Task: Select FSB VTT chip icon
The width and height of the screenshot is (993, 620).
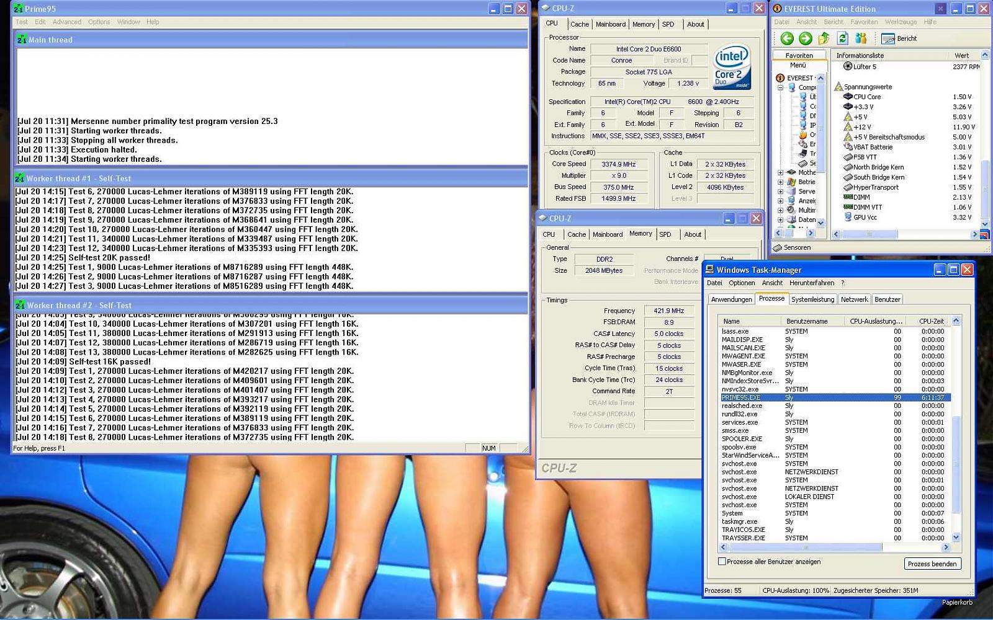Action: coord(848,157)
